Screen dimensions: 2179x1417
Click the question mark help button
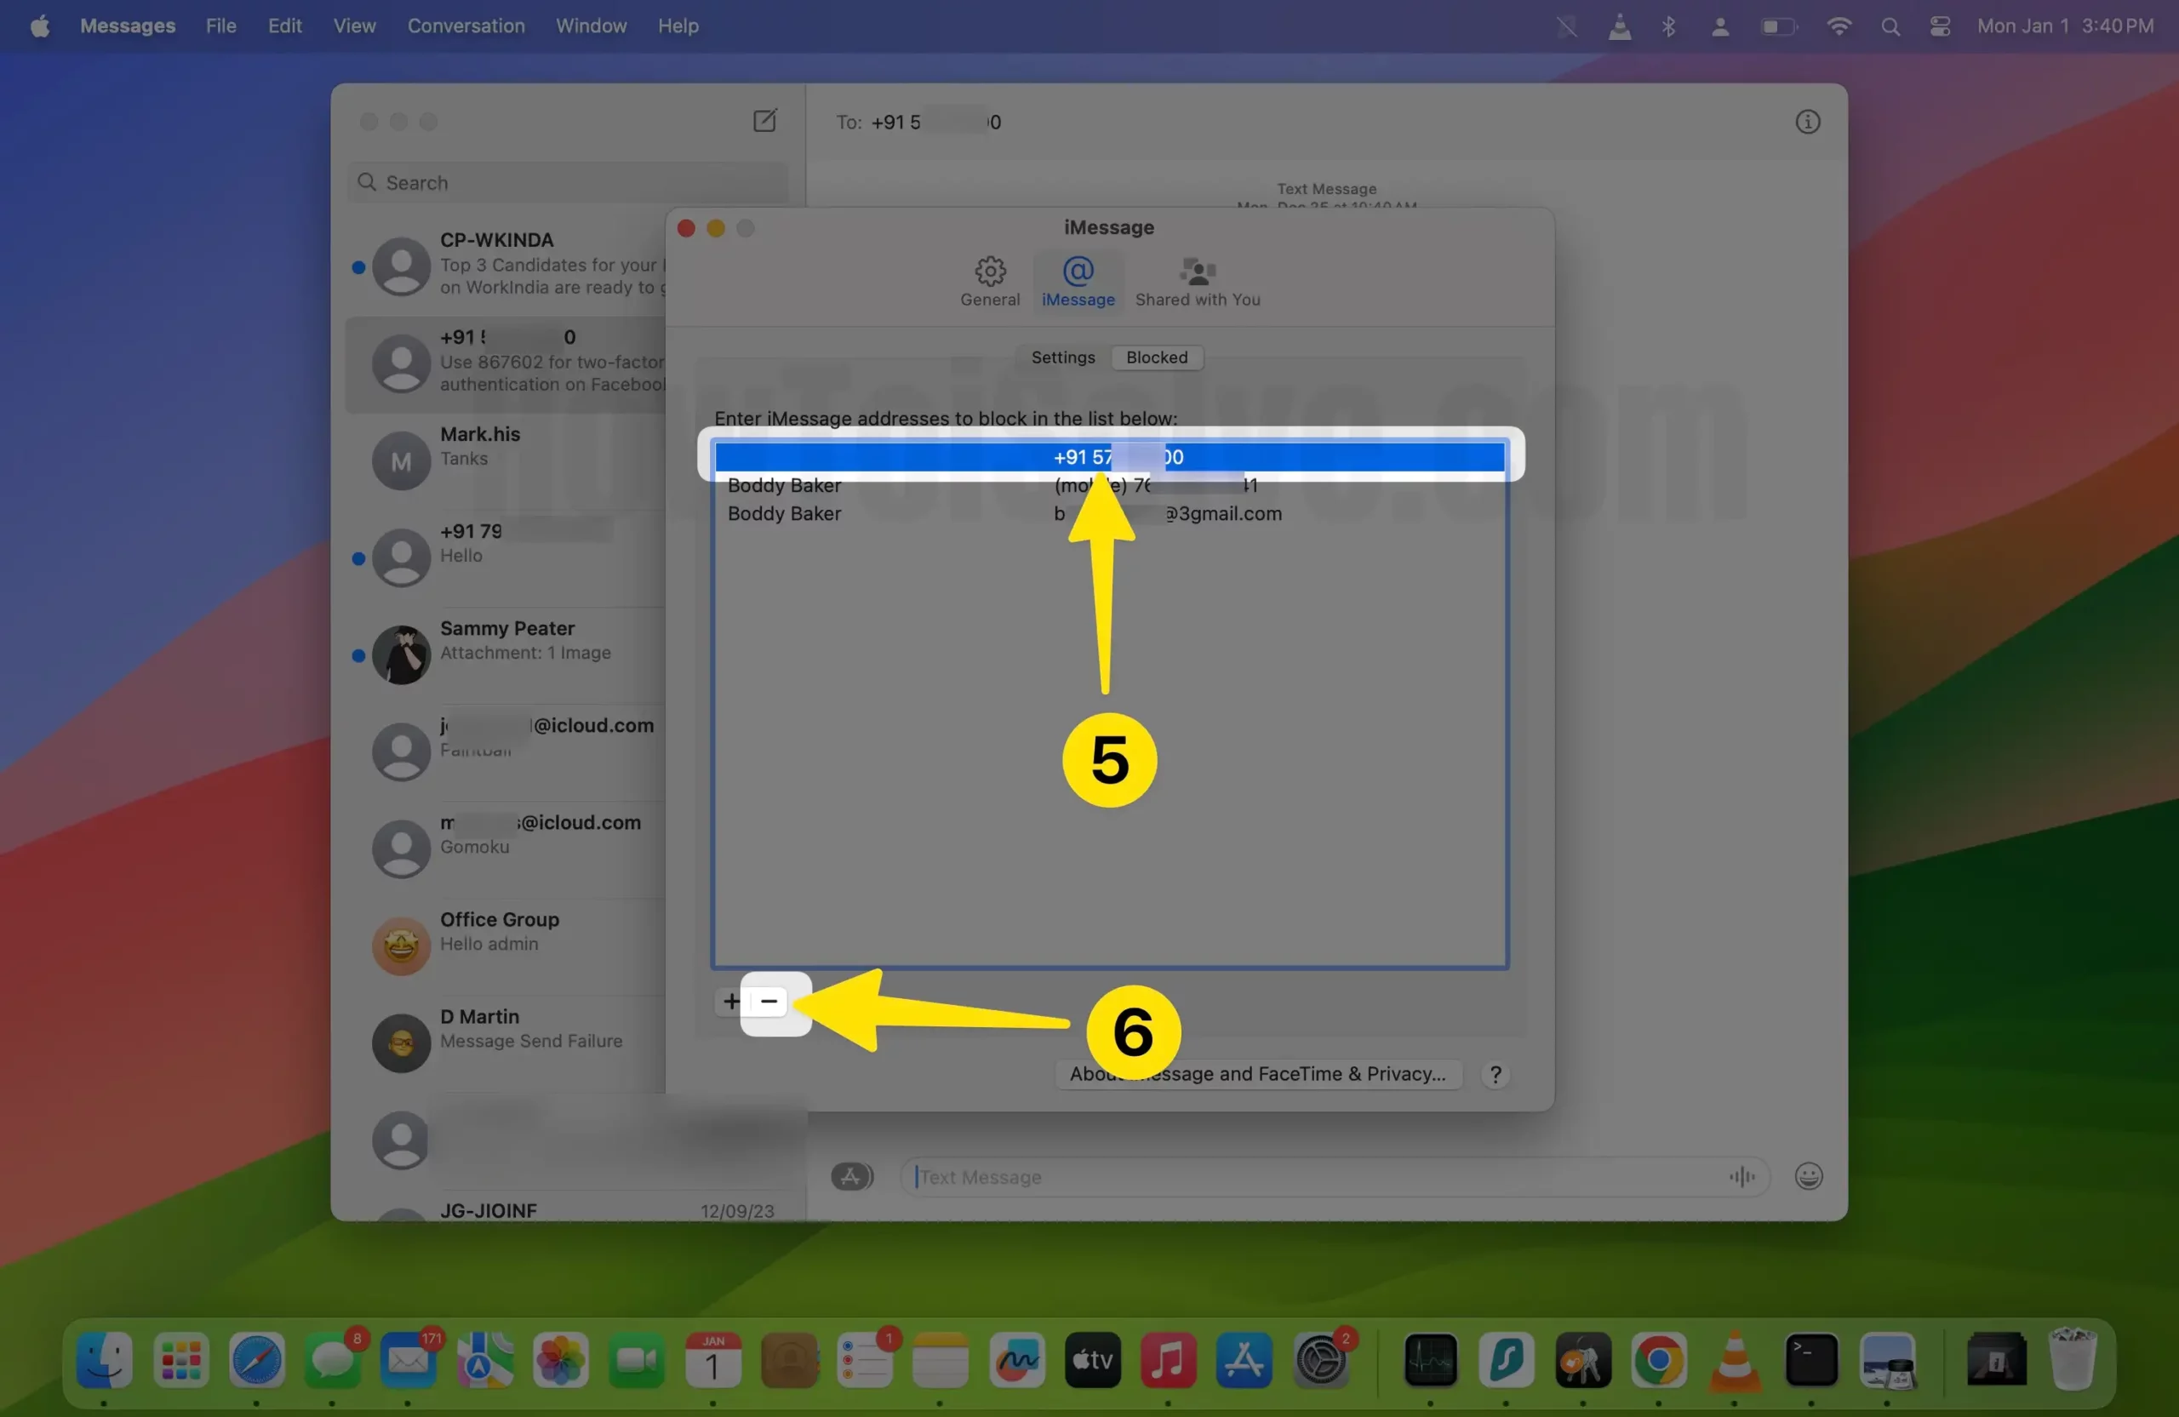click(1494, 1074)
